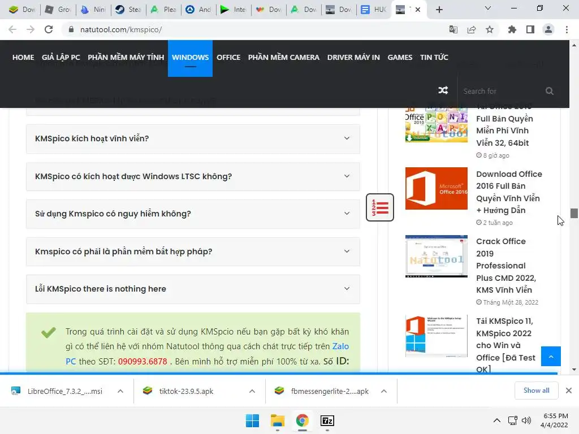Open the Office 2010 article thumbnail
Screen dimensions: 579x434
point(436,124)
